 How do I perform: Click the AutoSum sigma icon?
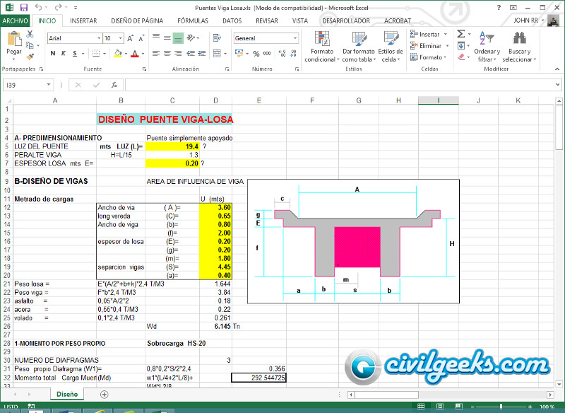pos(460,34)
